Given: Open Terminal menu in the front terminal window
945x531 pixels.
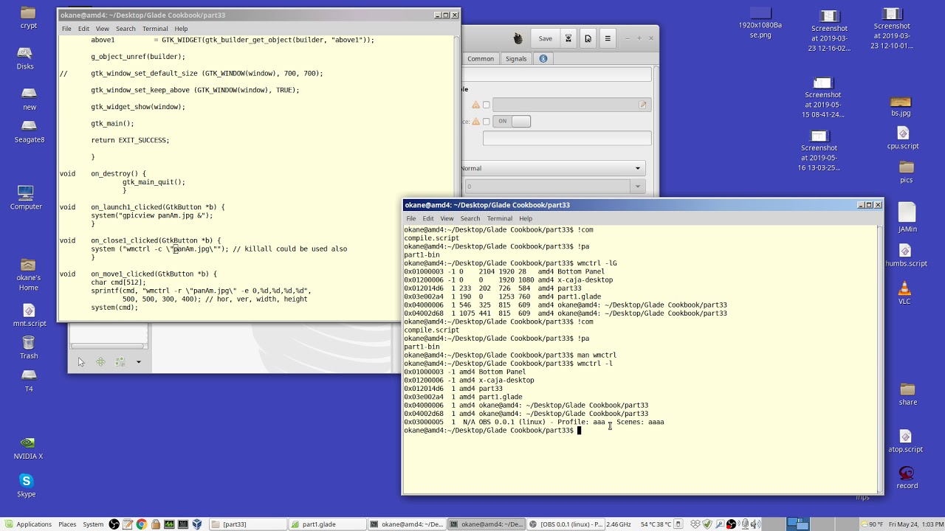Looking at the screenshot, I should (x=499, y=218).
